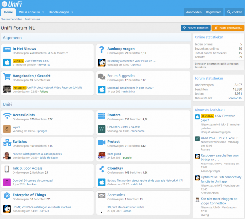The image size is (245, 219).
Task: Open the Protect forum title
Action: 113,142
